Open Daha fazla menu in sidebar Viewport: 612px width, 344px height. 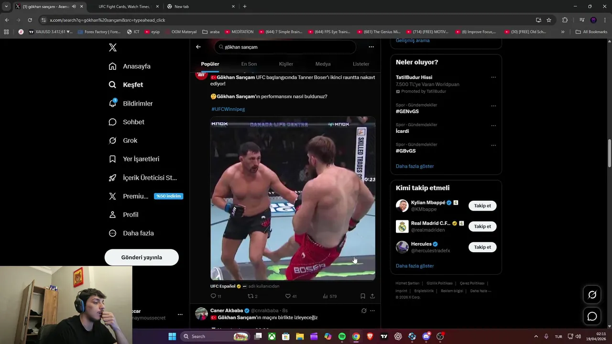point(131,233)
